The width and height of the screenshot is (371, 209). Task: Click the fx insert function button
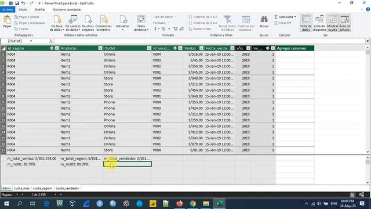tap(50, 41)
